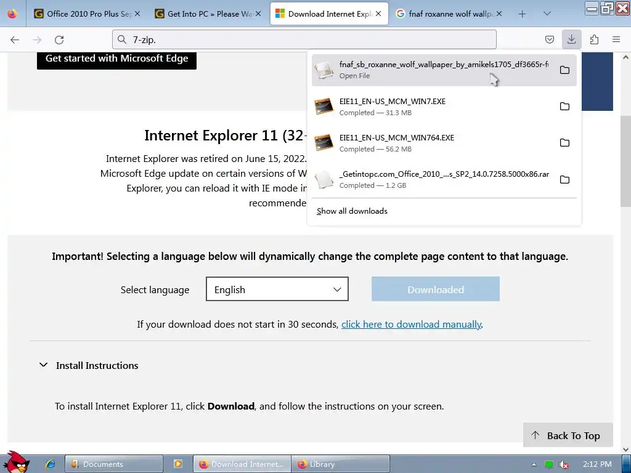Close the Office 2010 Pro Plus tab
The image size is (631, 473).
[137, 14]
